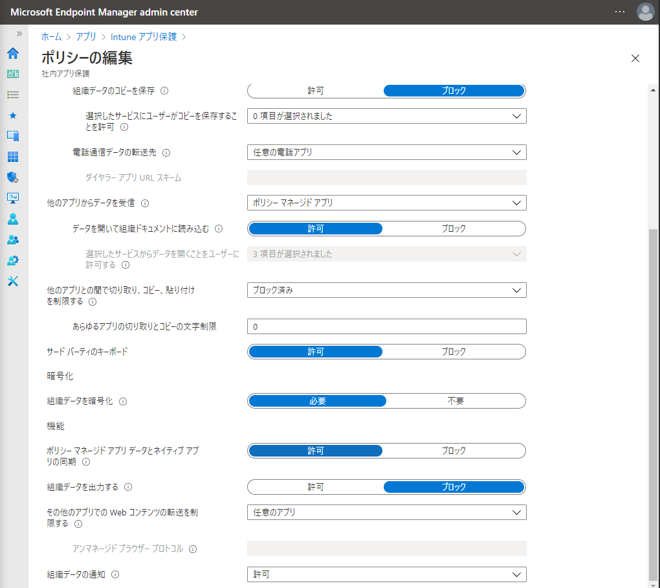Open Devices sidebar icon
Viewport: 660px width, 588px height.
coord(13,135)
